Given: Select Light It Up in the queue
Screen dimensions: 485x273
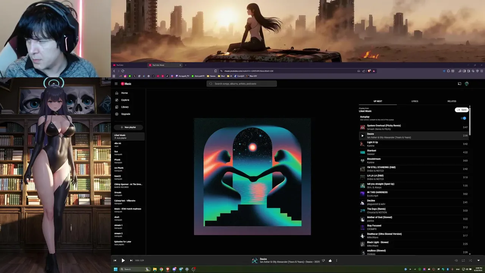Looking at the screenshot, I should (414, 144).
